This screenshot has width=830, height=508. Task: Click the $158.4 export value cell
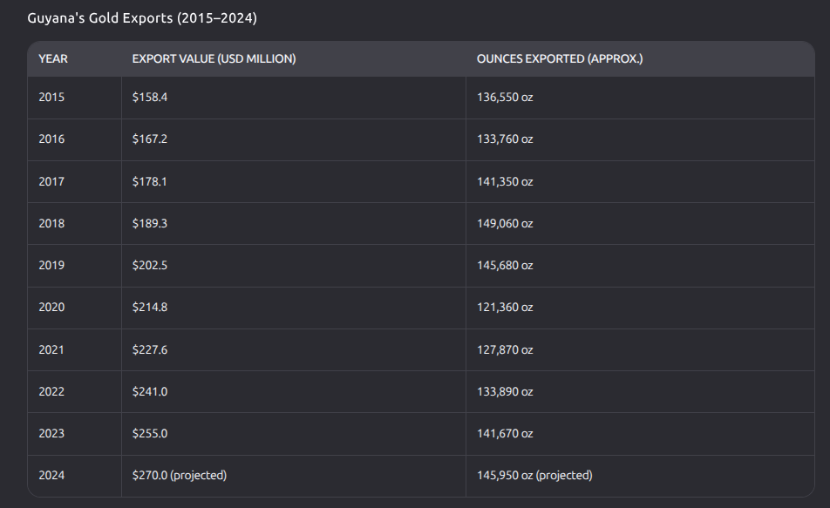click(150, 98)
